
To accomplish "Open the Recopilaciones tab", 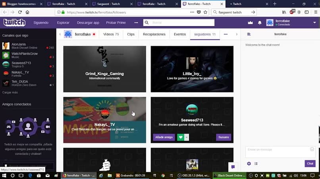I will pos(154,34).
